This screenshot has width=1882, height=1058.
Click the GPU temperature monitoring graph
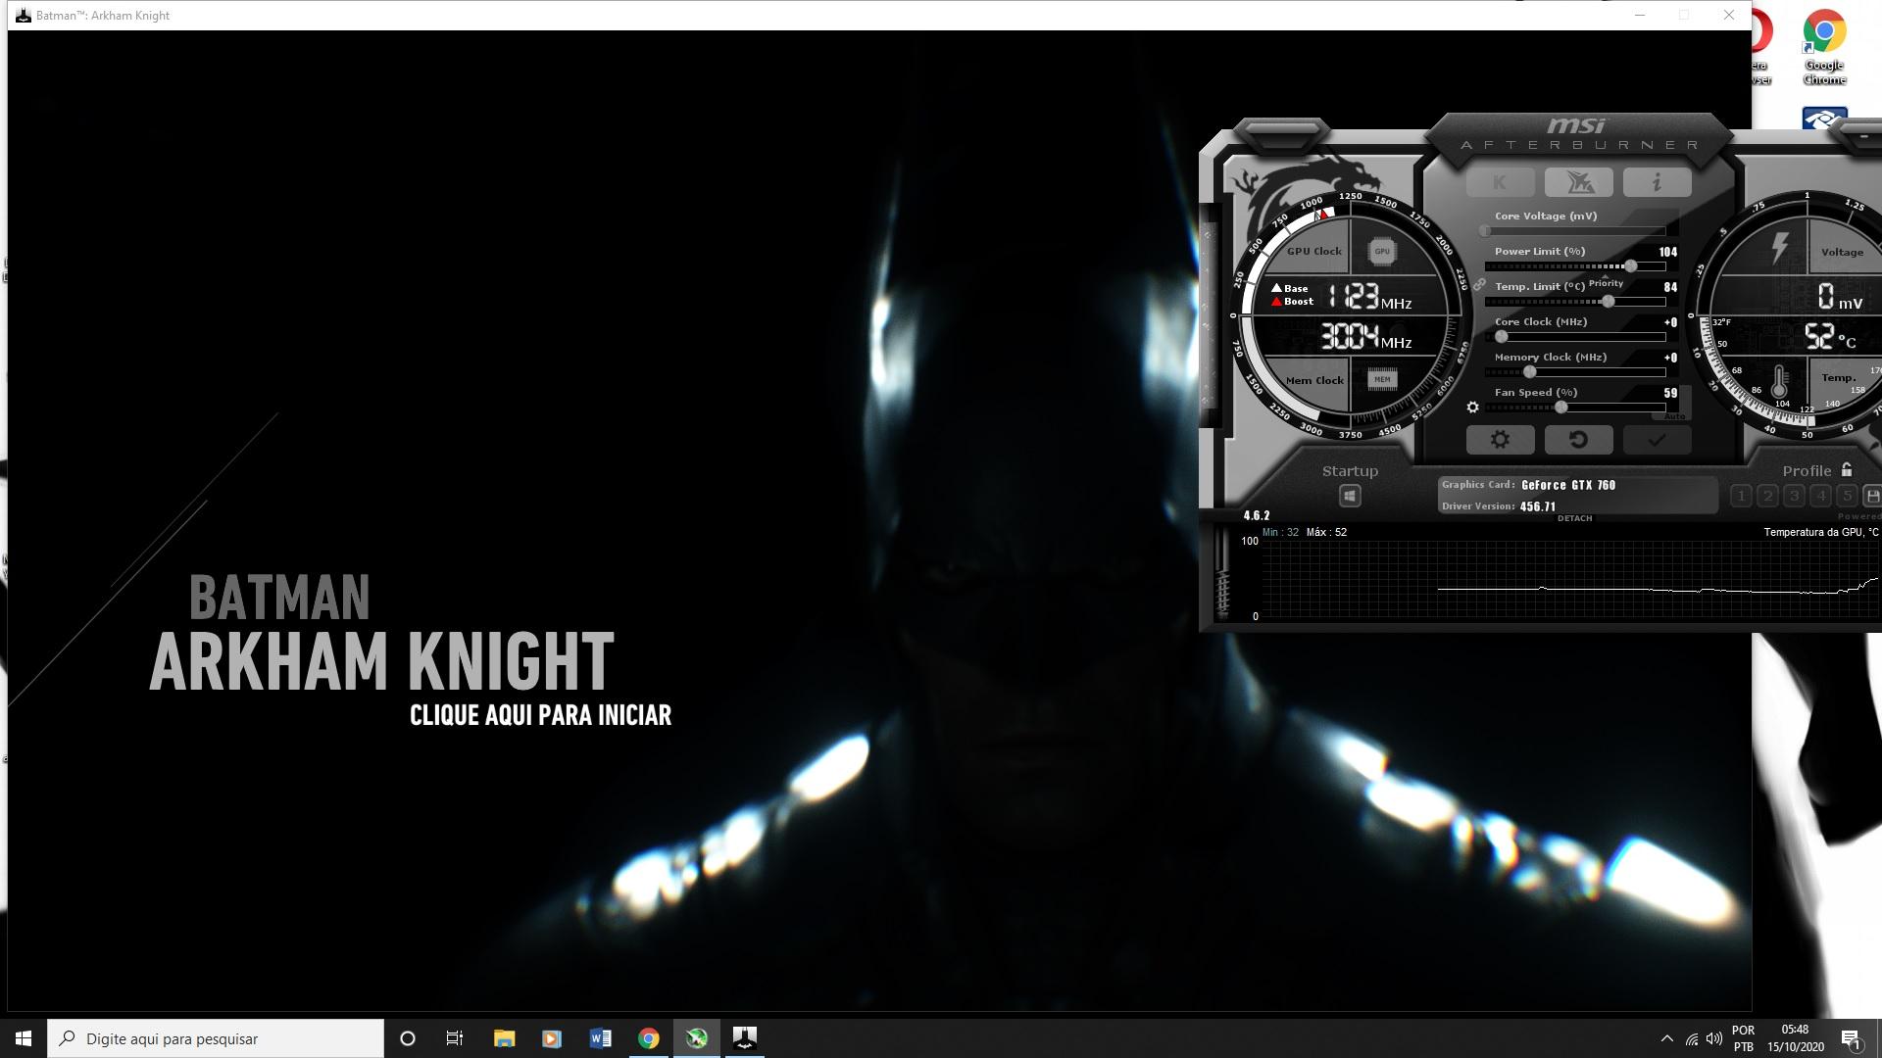(1571, 579)
